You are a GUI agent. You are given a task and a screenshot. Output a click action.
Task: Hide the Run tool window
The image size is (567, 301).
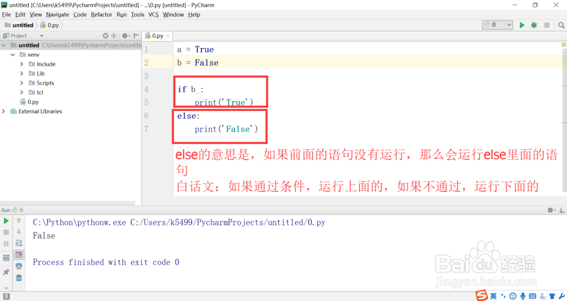(x=561, y=210)
